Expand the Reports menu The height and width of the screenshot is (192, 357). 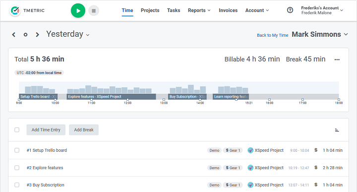[x=199, y=10]
